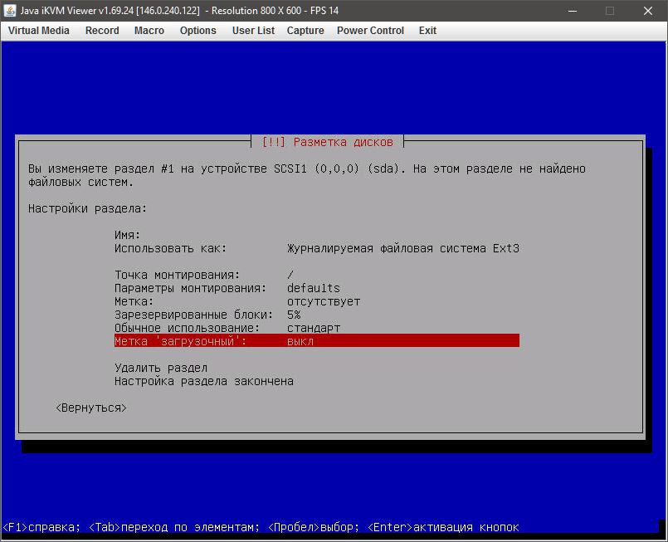Minimize the iKVM Viewer window
668x542 pixels.
(x=573, y=11)
